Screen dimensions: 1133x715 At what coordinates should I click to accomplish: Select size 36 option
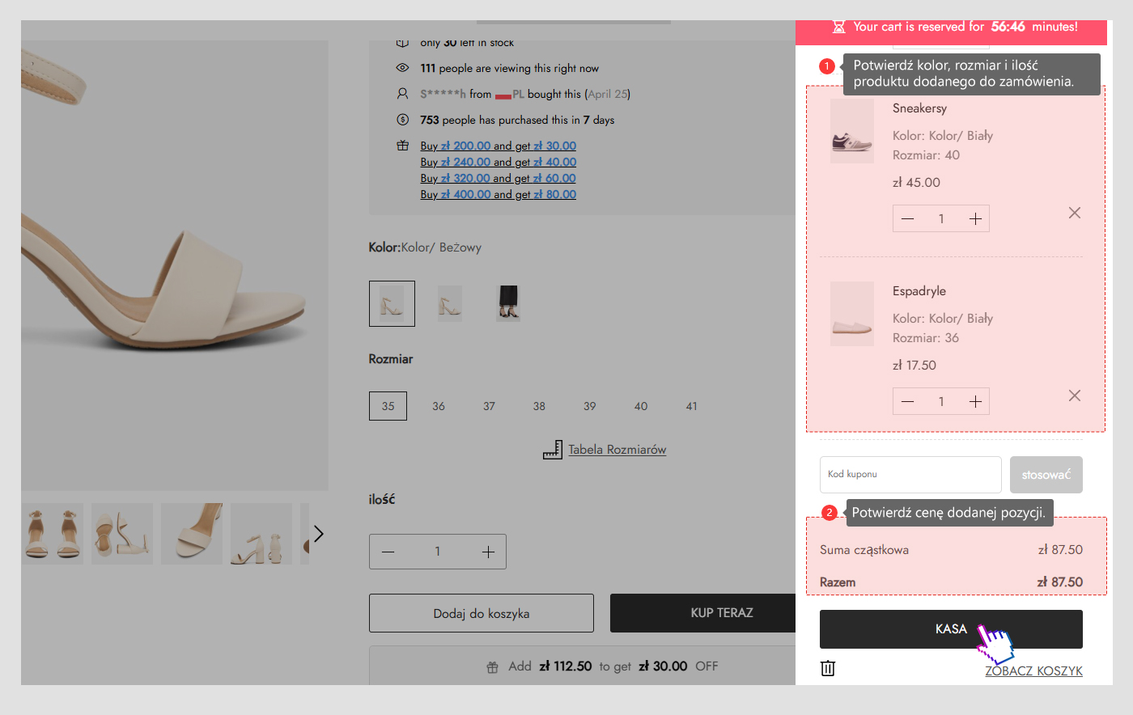click(x=439, y=406)
